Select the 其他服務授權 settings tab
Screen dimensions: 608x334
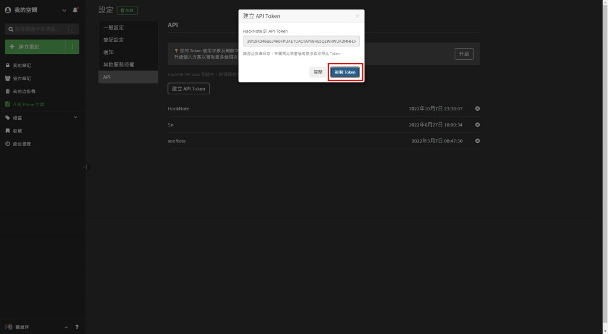pyautogui.click(x=128, y=65)
